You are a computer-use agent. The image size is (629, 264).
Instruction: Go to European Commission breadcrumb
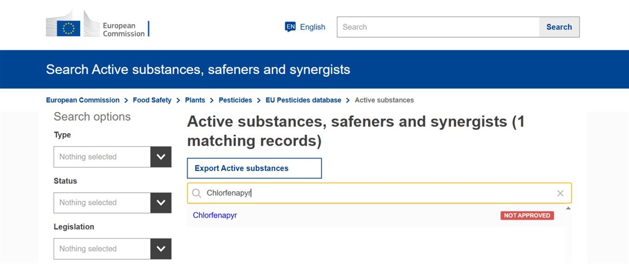(x=83, y=100)
